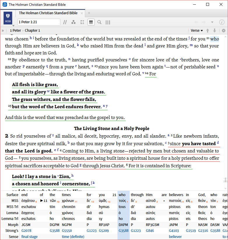Open the 'believer' sense link
Image resolution: width=228 pixels, height=240 pixels.
[175, 237]
